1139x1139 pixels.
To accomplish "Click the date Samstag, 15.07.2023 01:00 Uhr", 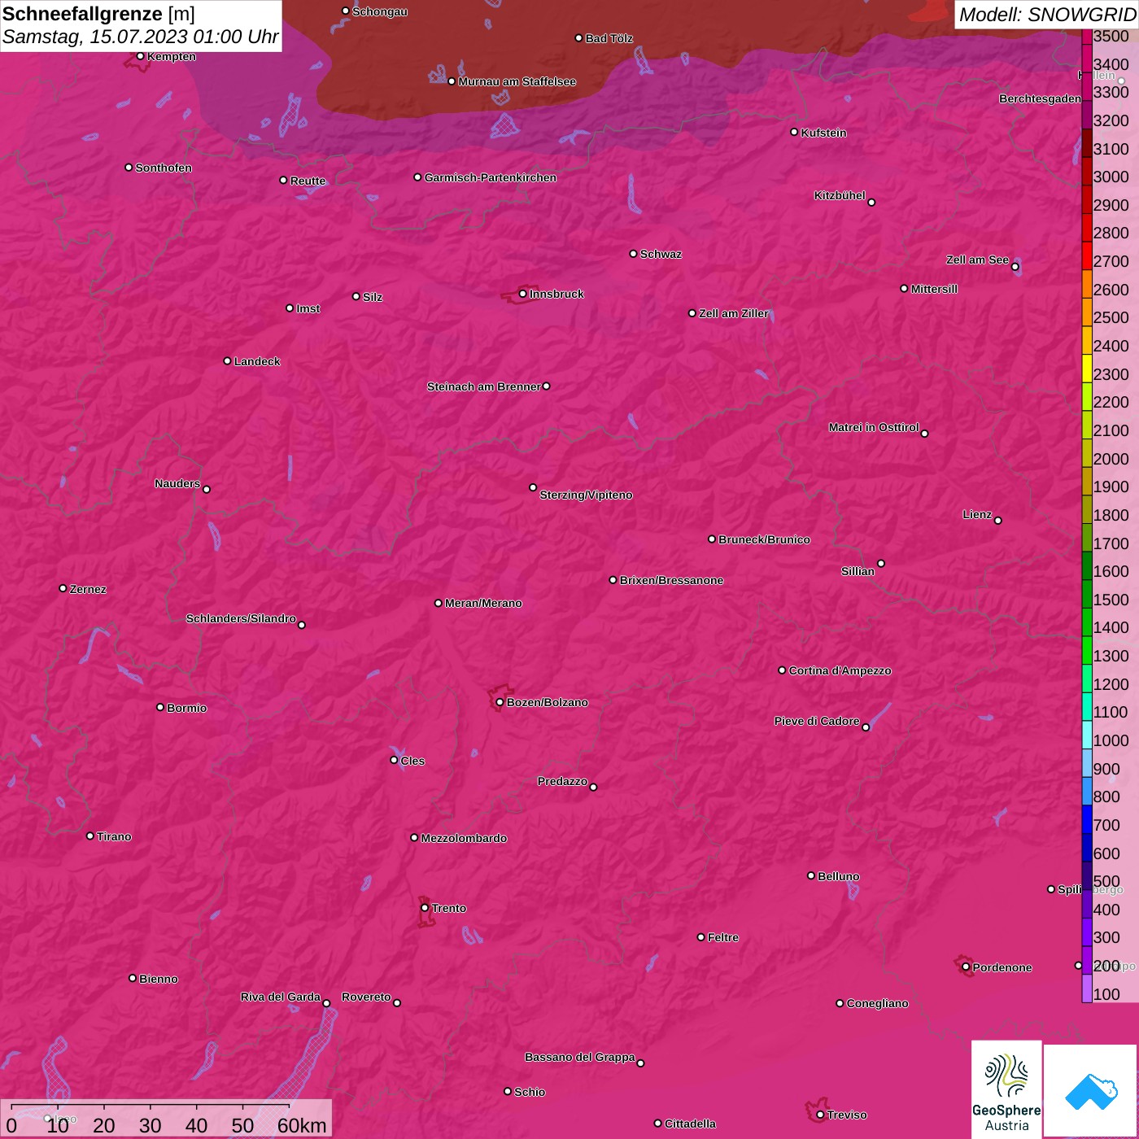I will pos(140,37).
